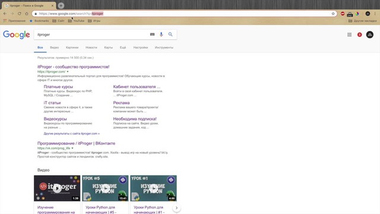The width and height of the screenshot is (380, 214).
Task: Expand dropdown arrow next to itproger.com URL
Action: (68, 71)
